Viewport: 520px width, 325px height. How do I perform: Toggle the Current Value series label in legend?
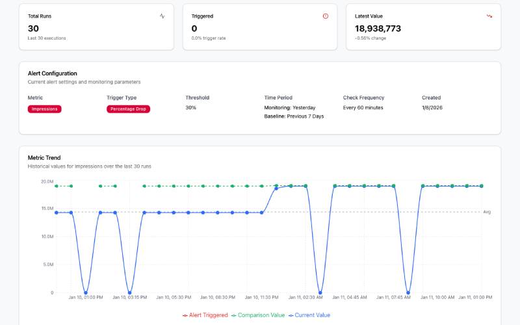coord(313,315)
